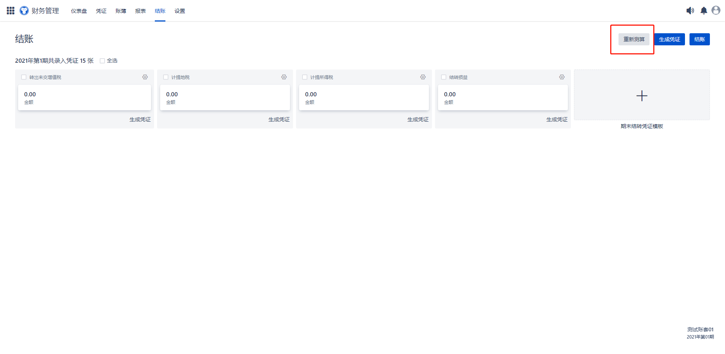This screenshot has width=725, height=354.
Task: Open the user avatar menu
Action: click(x=716, y=10)
